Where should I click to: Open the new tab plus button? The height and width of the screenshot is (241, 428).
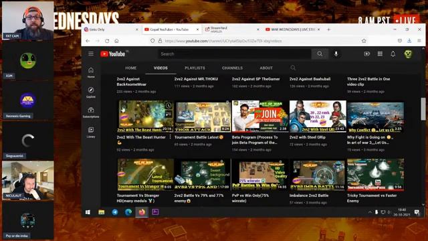pyautogui.click(x=328, y=29)
